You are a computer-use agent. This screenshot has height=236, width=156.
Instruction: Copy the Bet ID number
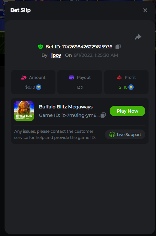coord(118,47)
